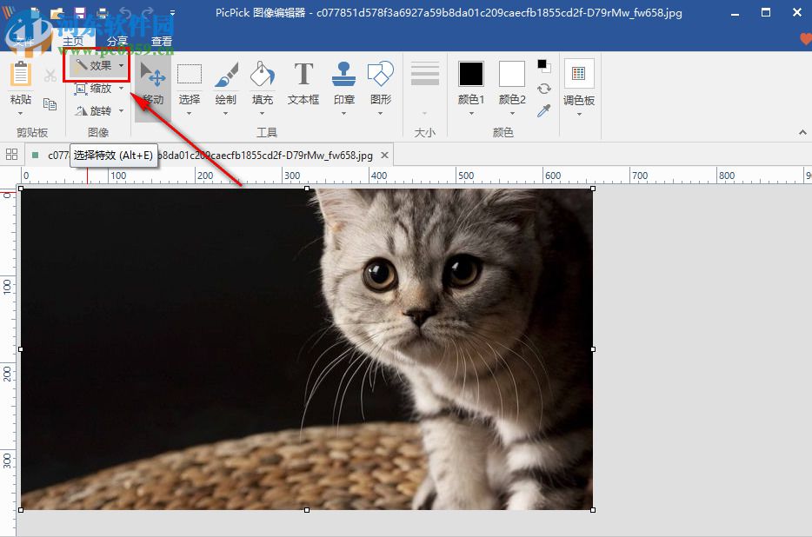Switch to the View (查看) ribbon tab

point(162,41)
